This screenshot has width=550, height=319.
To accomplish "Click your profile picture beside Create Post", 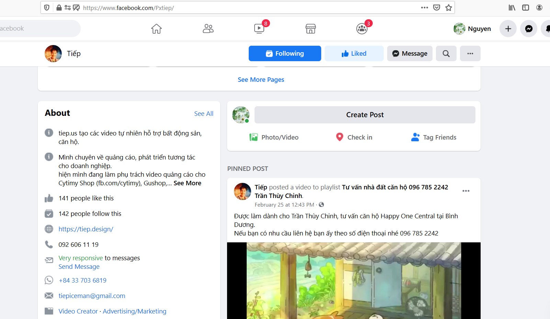I will click(x=241, y=115).
